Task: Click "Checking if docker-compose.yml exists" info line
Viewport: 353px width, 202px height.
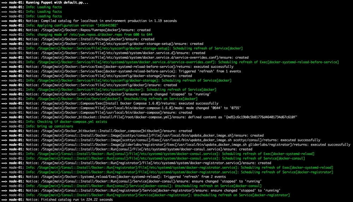Action: click(66, 122)
